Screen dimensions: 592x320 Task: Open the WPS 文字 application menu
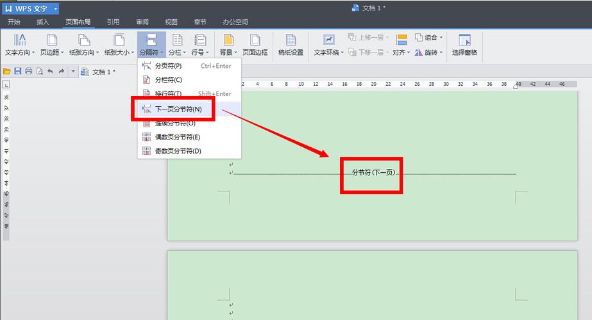[30, 8]
